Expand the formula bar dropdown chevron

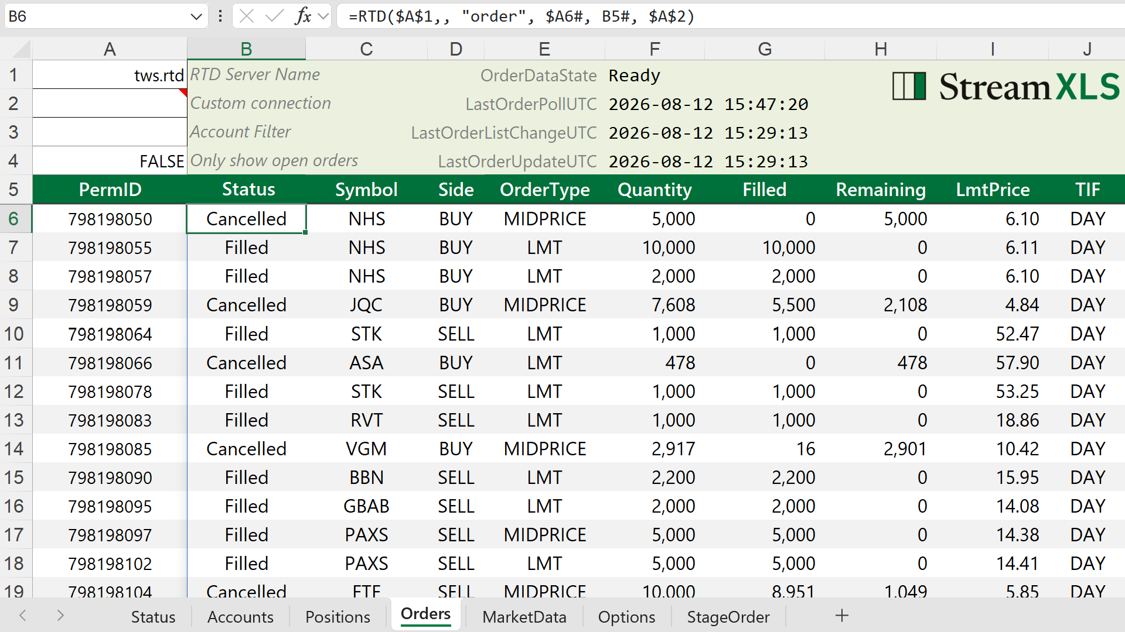tap(323, 16)
